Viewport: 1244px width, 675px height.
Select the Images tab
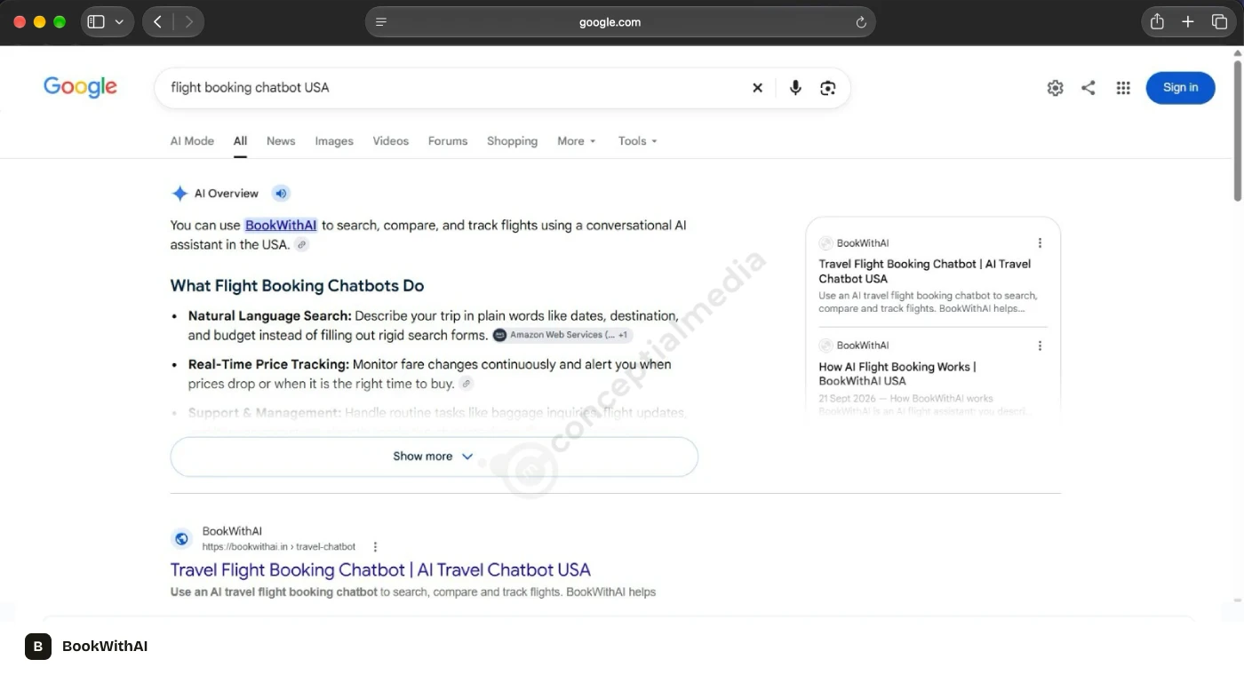click(334, 140)
